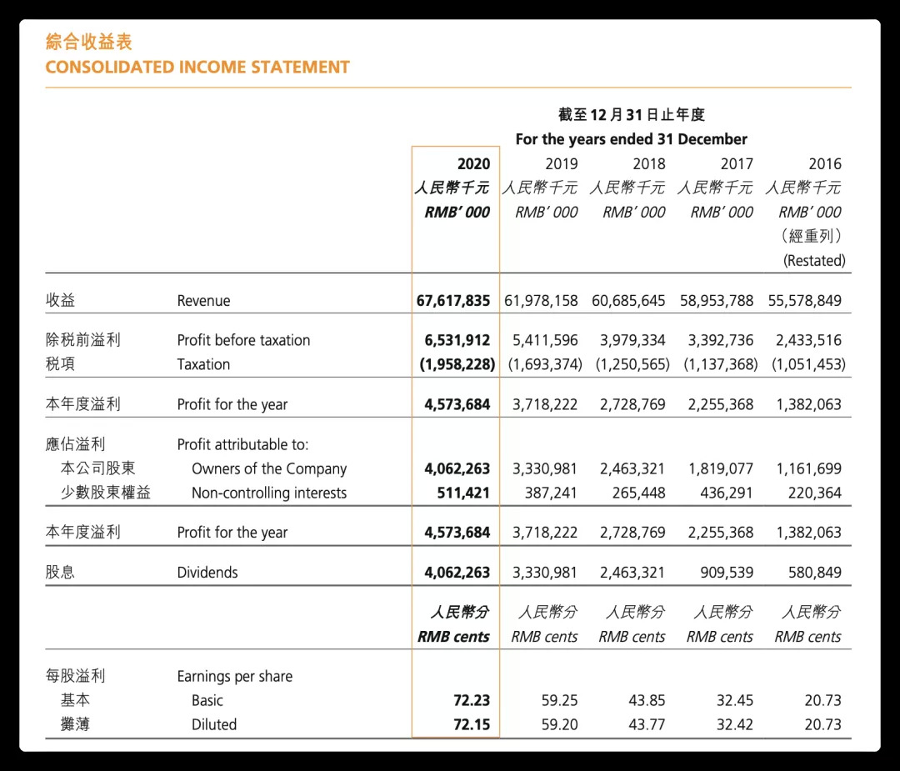This screenshot has height=771, width=900.
Task: Click For the years ended 31 December text
Action: click(x=632, y=139)
